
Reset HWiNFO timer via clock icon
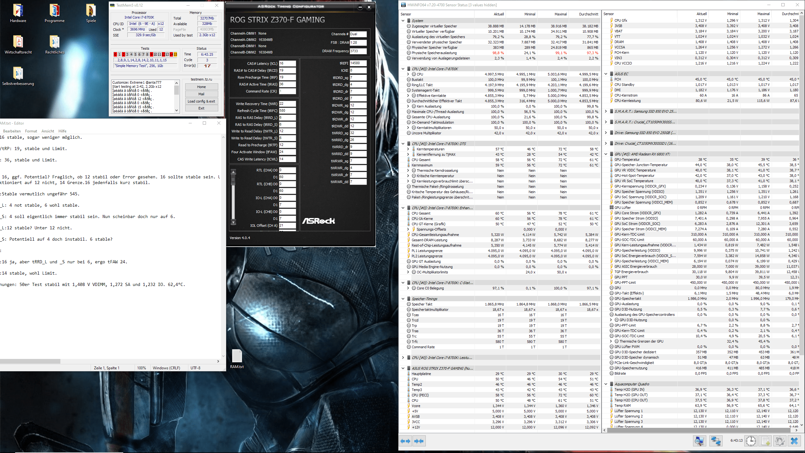pos(751,441)
